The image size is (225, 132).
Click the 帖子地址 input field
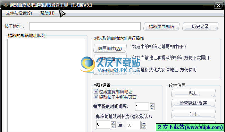[x=85, y=26]
